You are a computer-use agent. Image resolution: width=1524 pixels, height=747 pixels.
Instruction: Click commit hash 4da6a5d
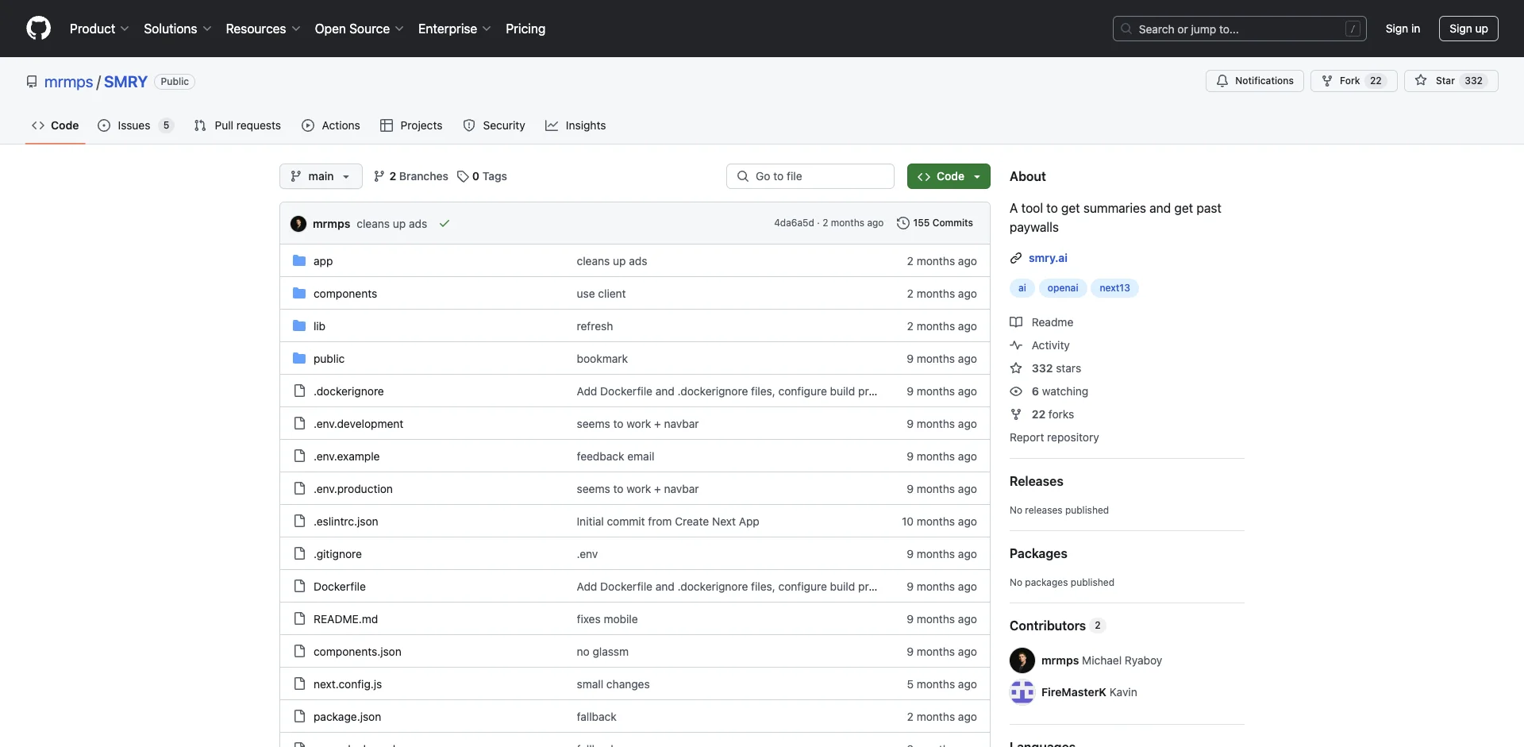[794, 223]
